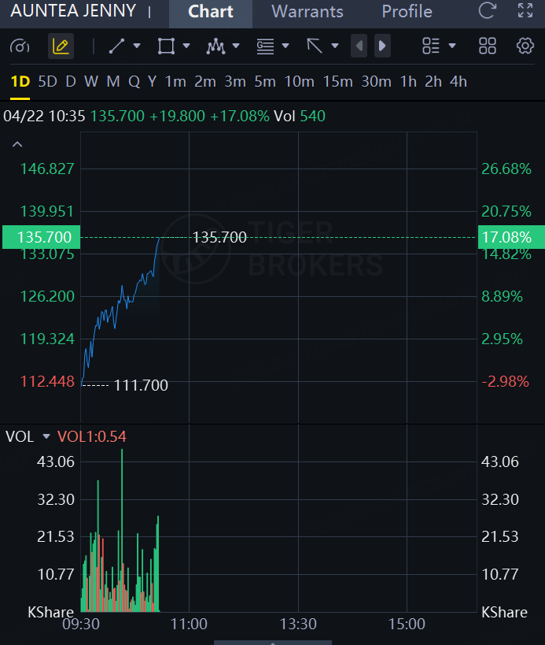
Task: Collapse the chart header caret
Action: pos(17,144)
